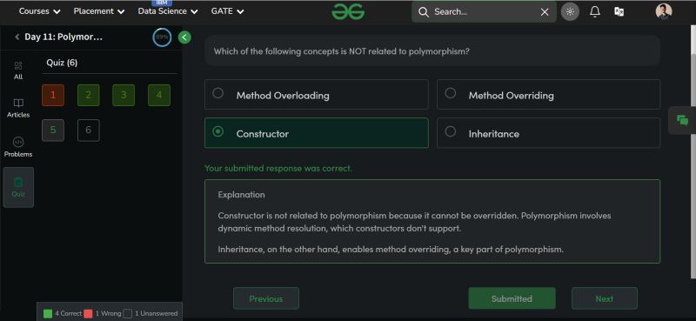Open the floating chat icon
The image size is (696, 321).
[x=682, y=120]
